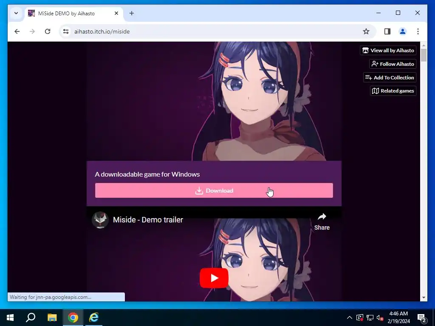The width and height of the screenshot is (435, 326).
Task: Open Chrome's three-dot menu
Action: pyautogui.click(x=418, y=31)
